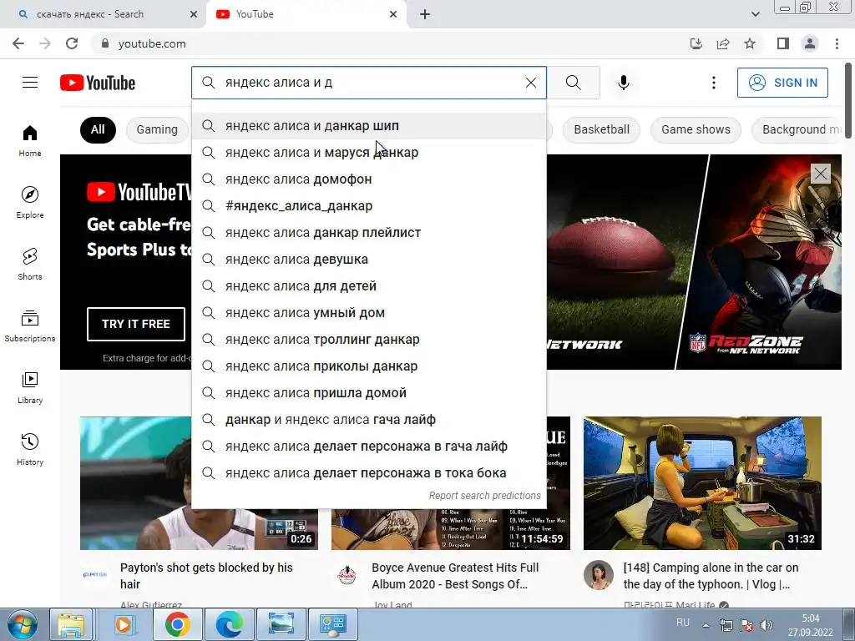Open 'Payton's shot gets blocked' video title

pyautogui.click(x=207, y=576)
